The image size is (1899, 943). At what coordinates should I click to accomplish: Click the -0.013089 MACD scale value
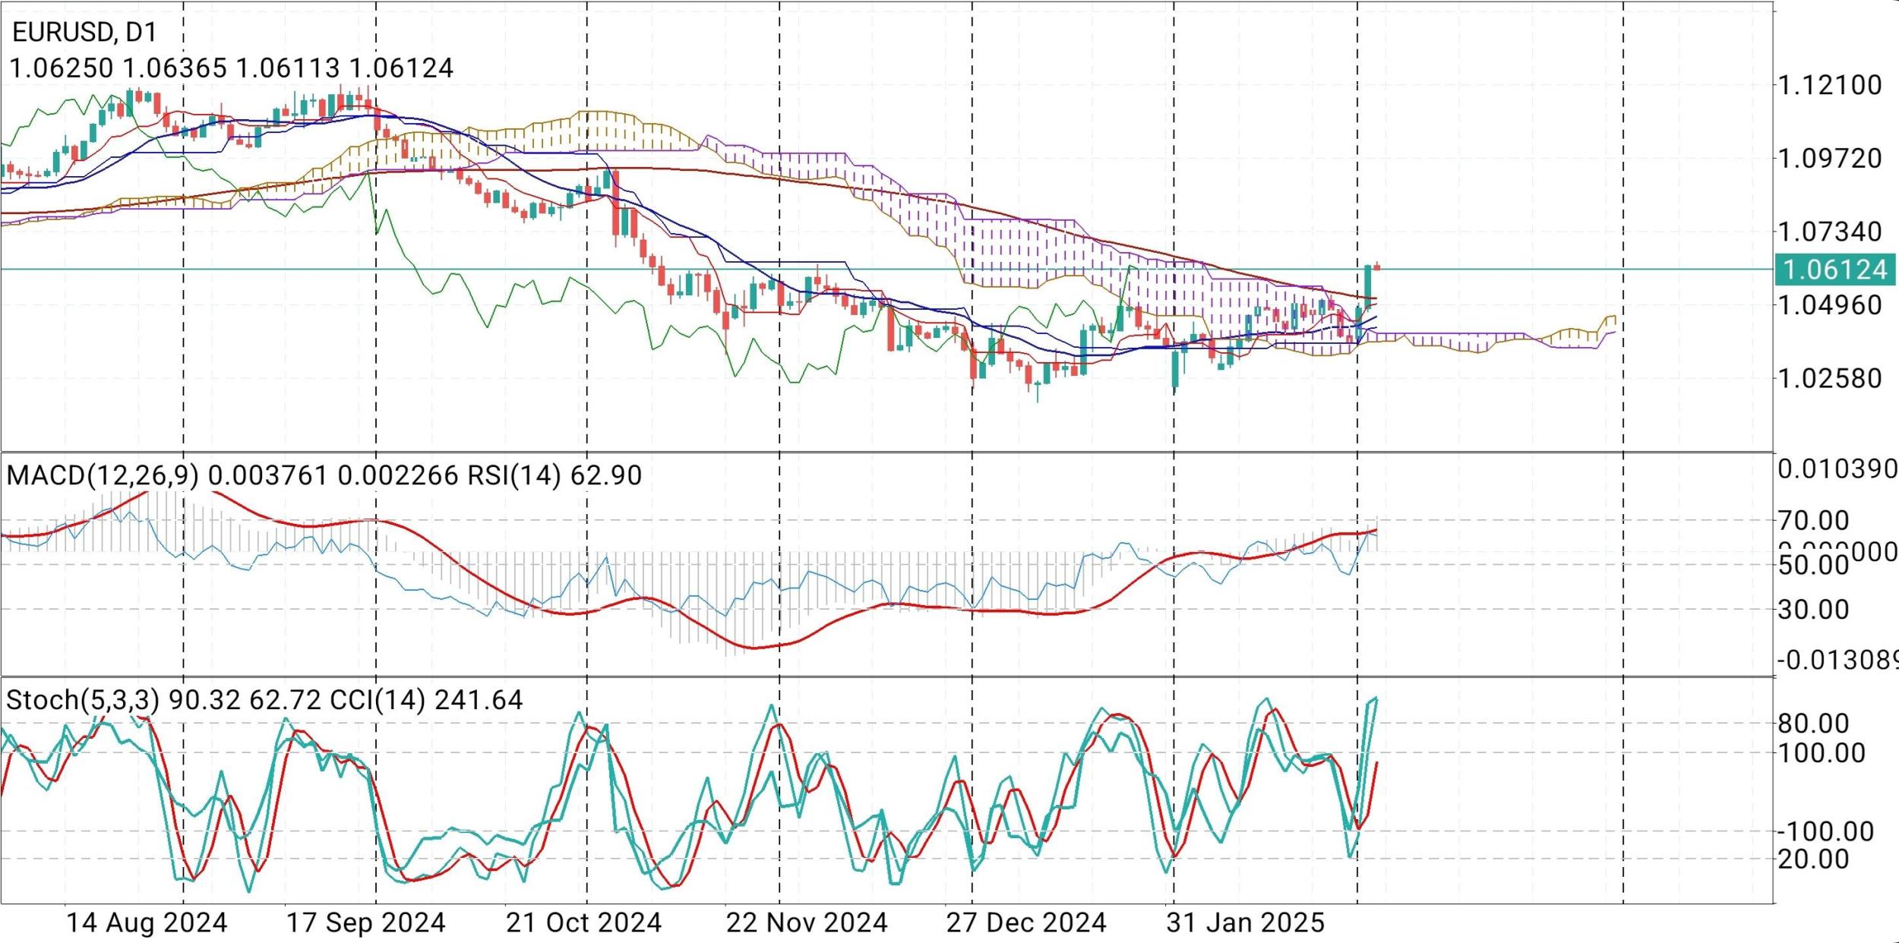click(x=1837, y=661)
